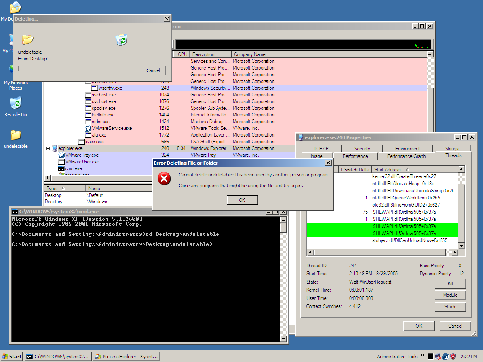Click the VMwareUser.exe process icon

[x=61, y=162]
